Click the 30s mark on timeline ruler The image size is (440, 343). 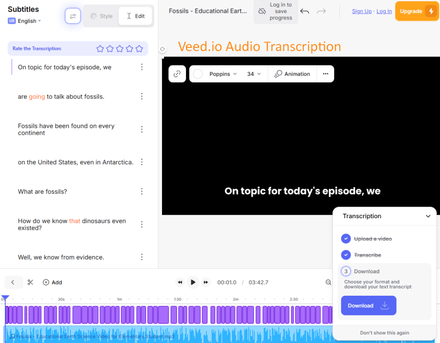(61, 299)
